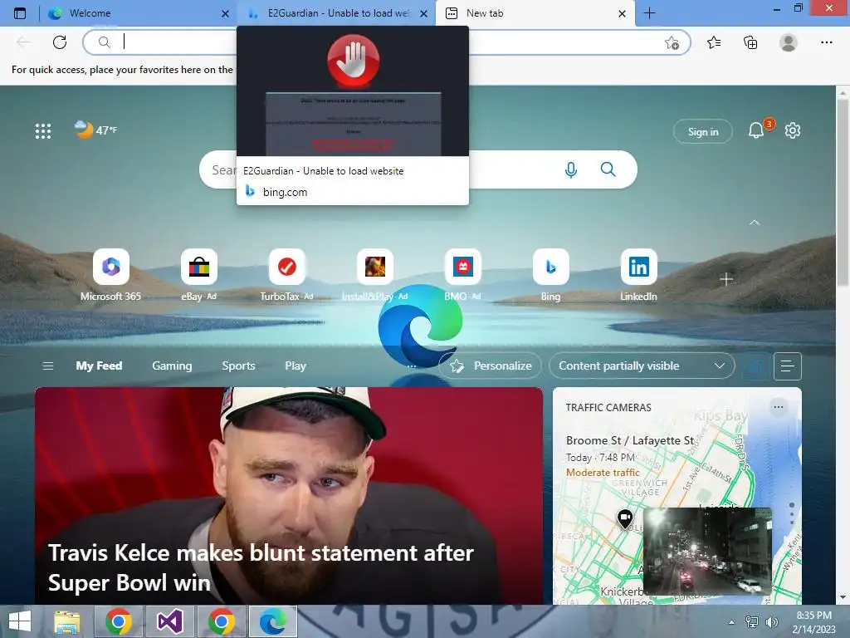The height and width of the screenshot is (638, 850).
Task: Open the network tray icon
Action: (752, 622)
